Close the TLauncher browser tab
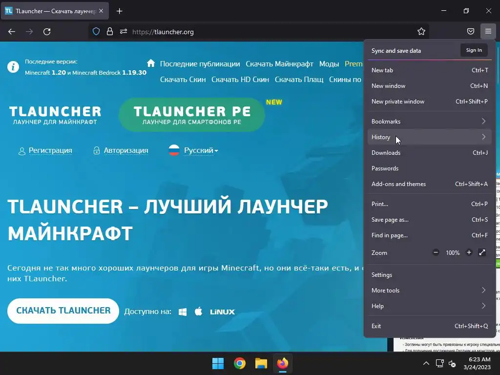This screenshot has height=375, width=500. coord(101,11)
